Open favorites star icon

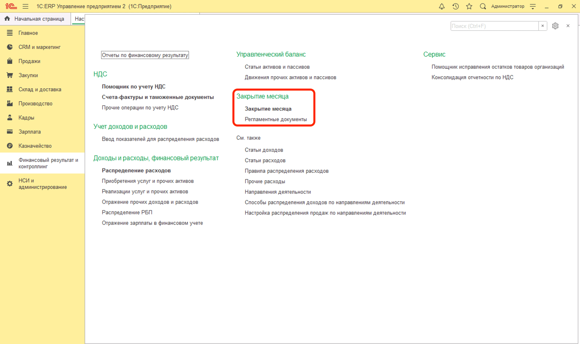[469, 6]
